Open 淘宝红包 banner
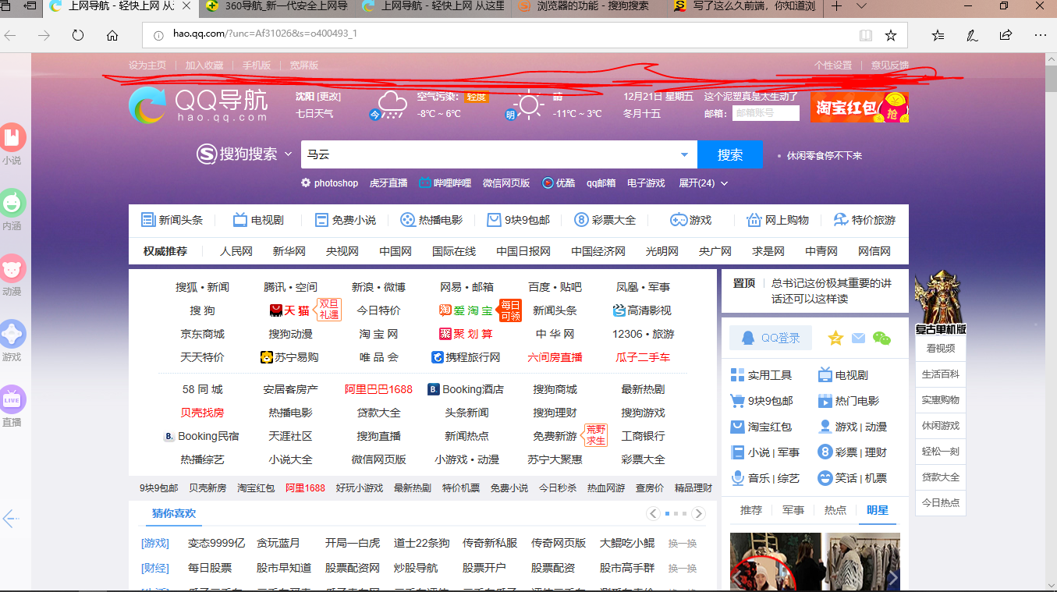 pyautogui.click(x=860, y=107)
